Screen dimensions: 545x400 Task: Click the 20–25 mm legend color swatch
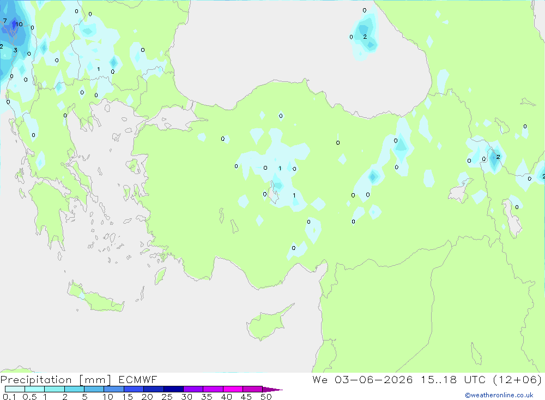tap(154, 389)
